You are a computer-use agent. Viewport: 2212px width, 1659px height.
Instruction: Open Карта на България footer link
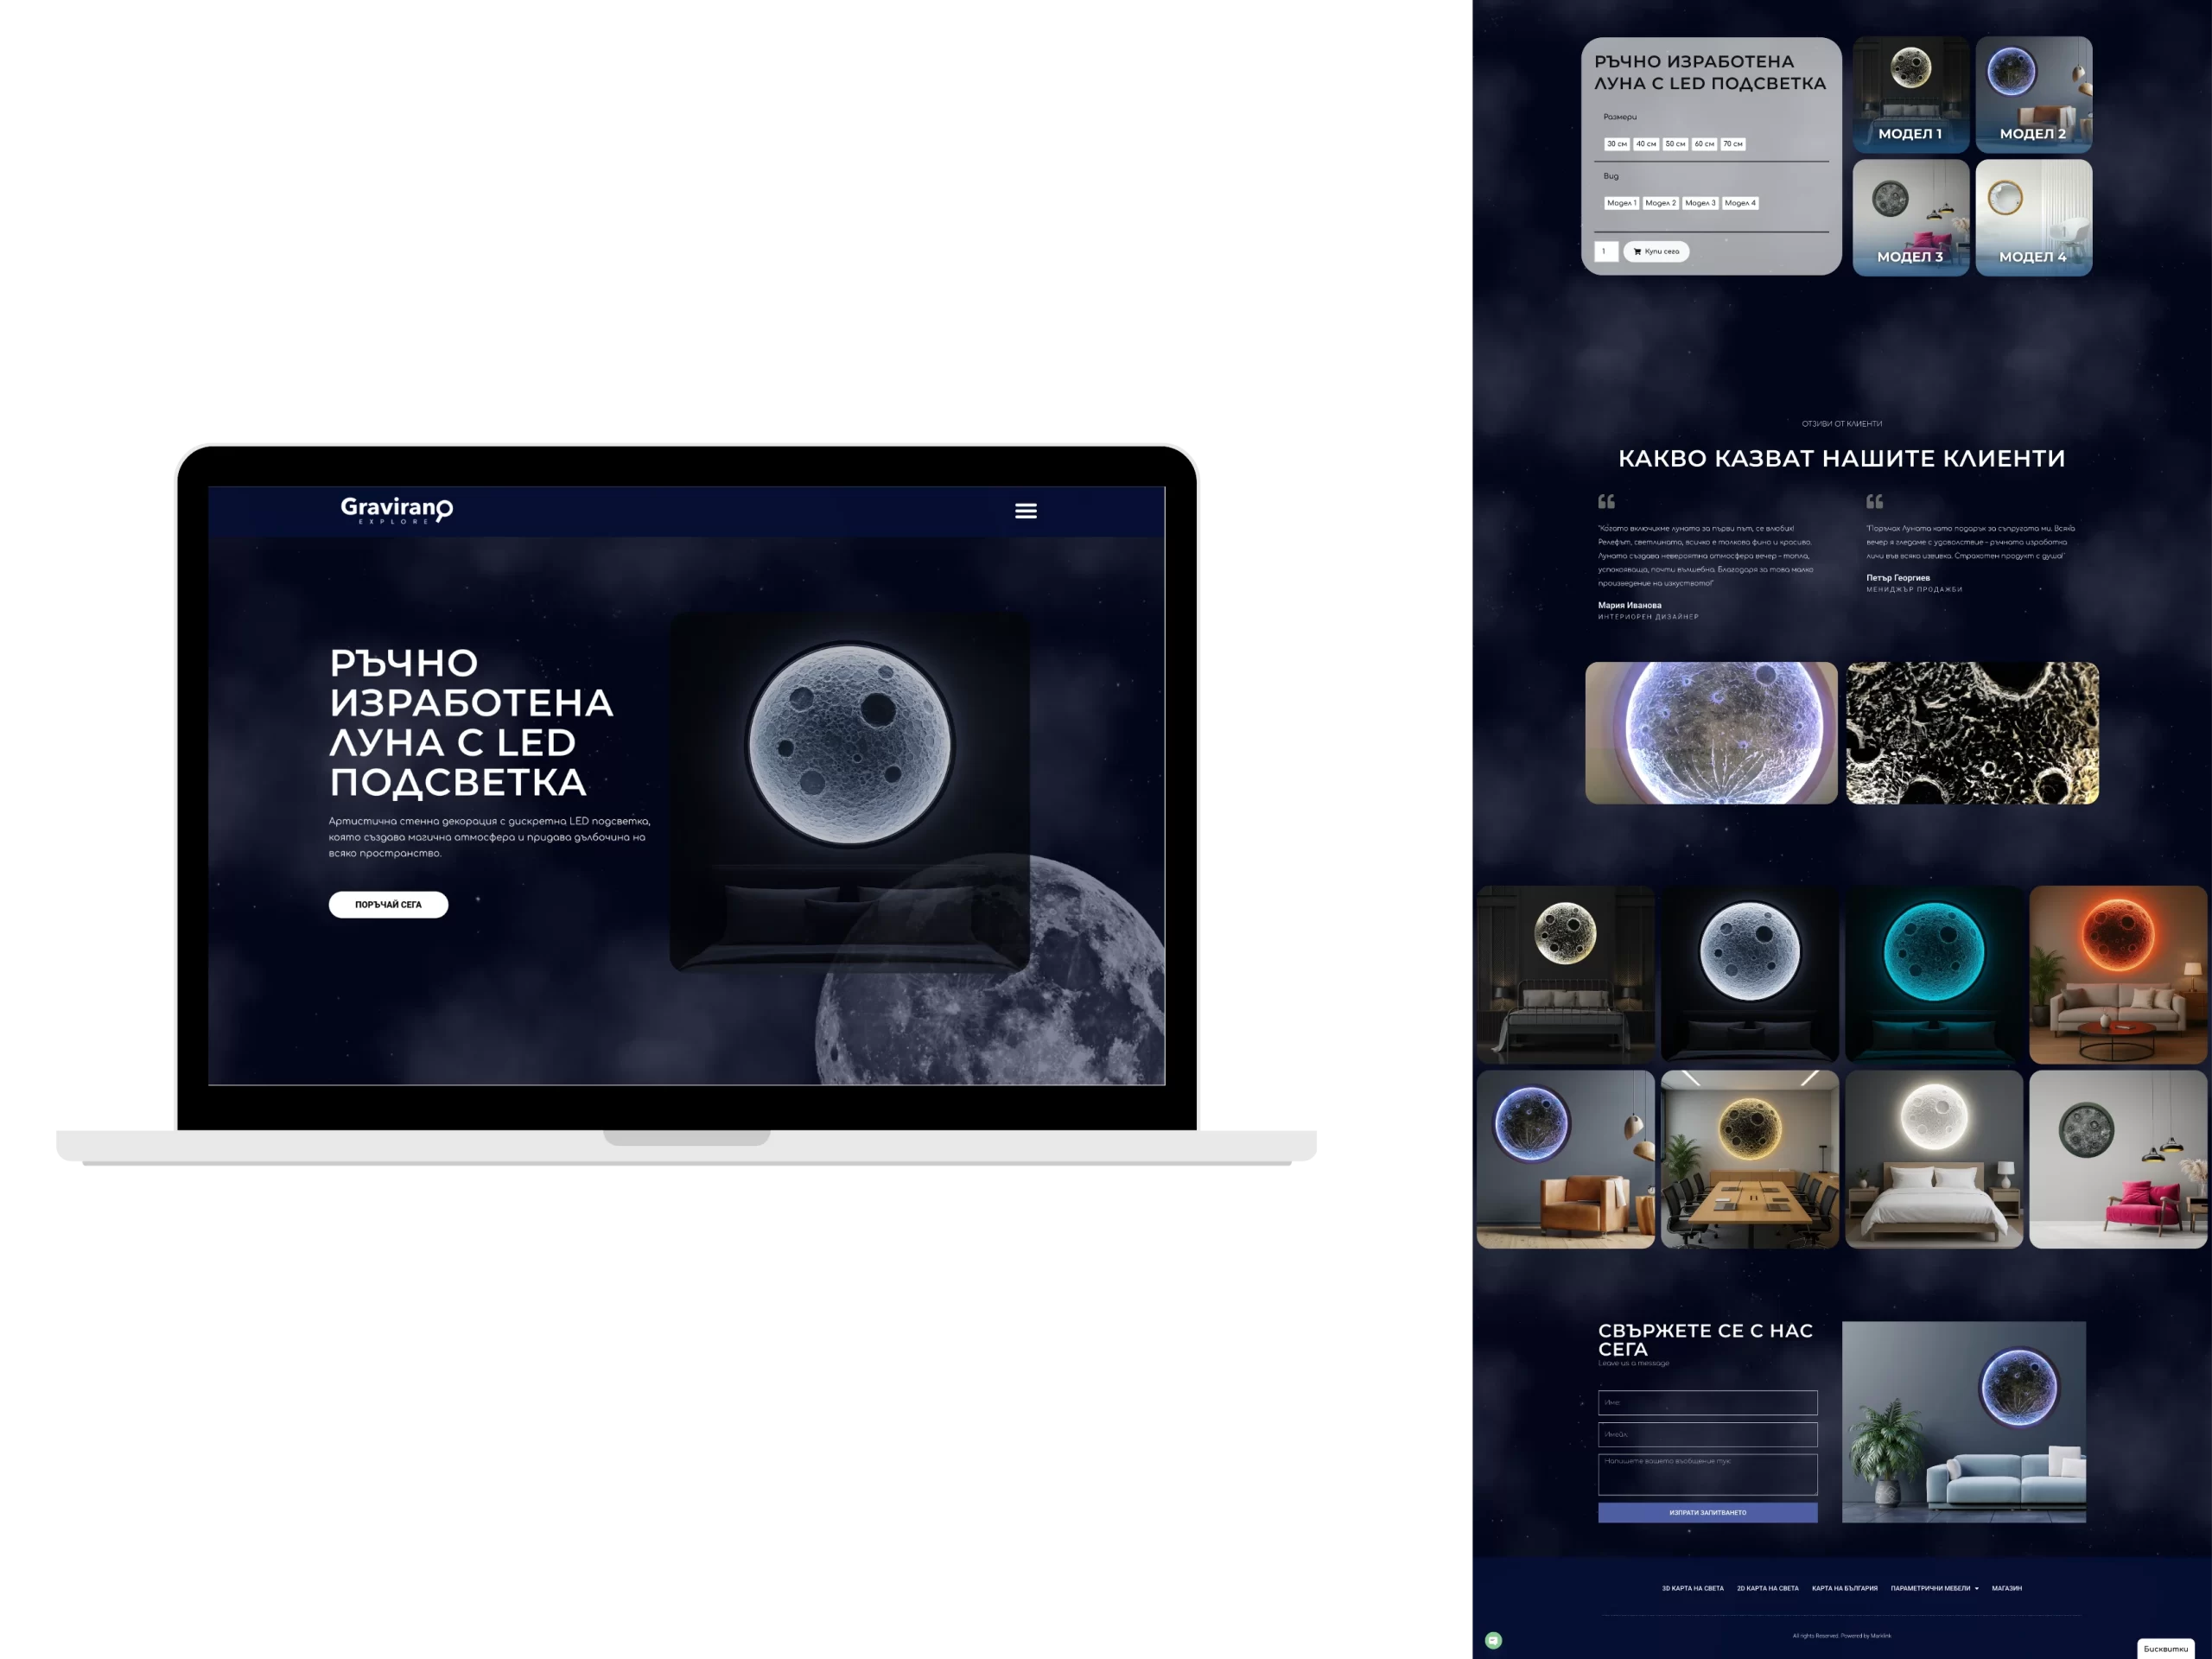[1844, 1588]
